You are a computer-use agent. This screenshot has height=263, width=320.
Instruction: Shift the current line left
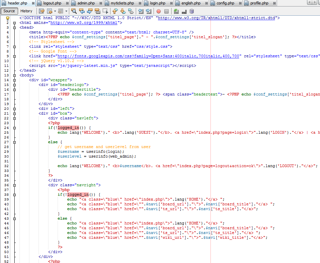(141, 11)
